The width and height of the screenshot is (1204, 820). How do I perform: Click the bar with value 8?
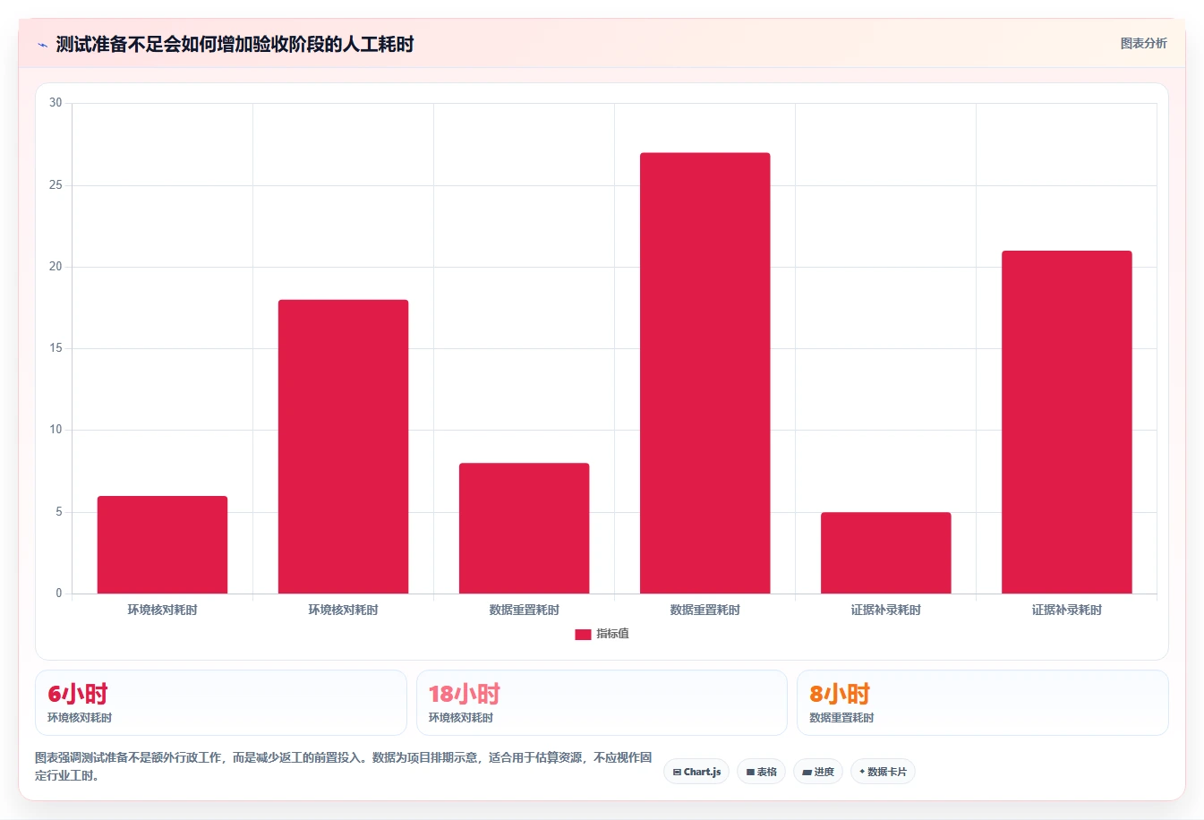(525, 528)
